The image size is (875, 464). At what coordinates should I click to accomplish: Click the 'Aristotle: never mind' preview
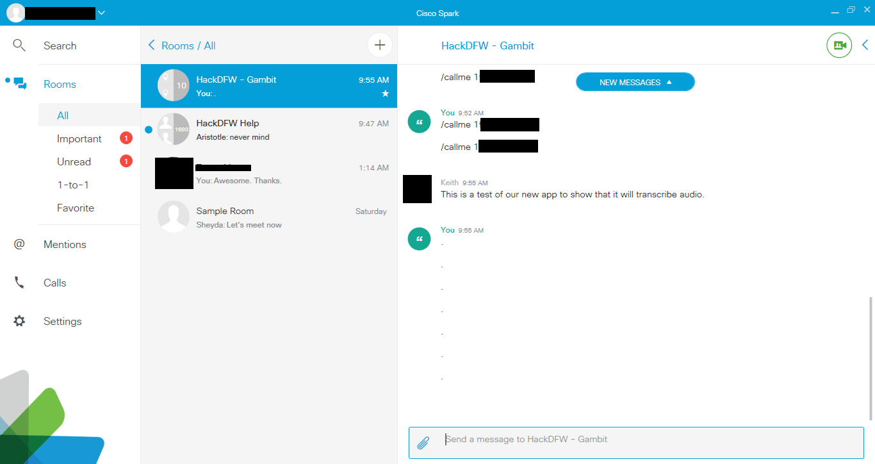pos(233,137)
